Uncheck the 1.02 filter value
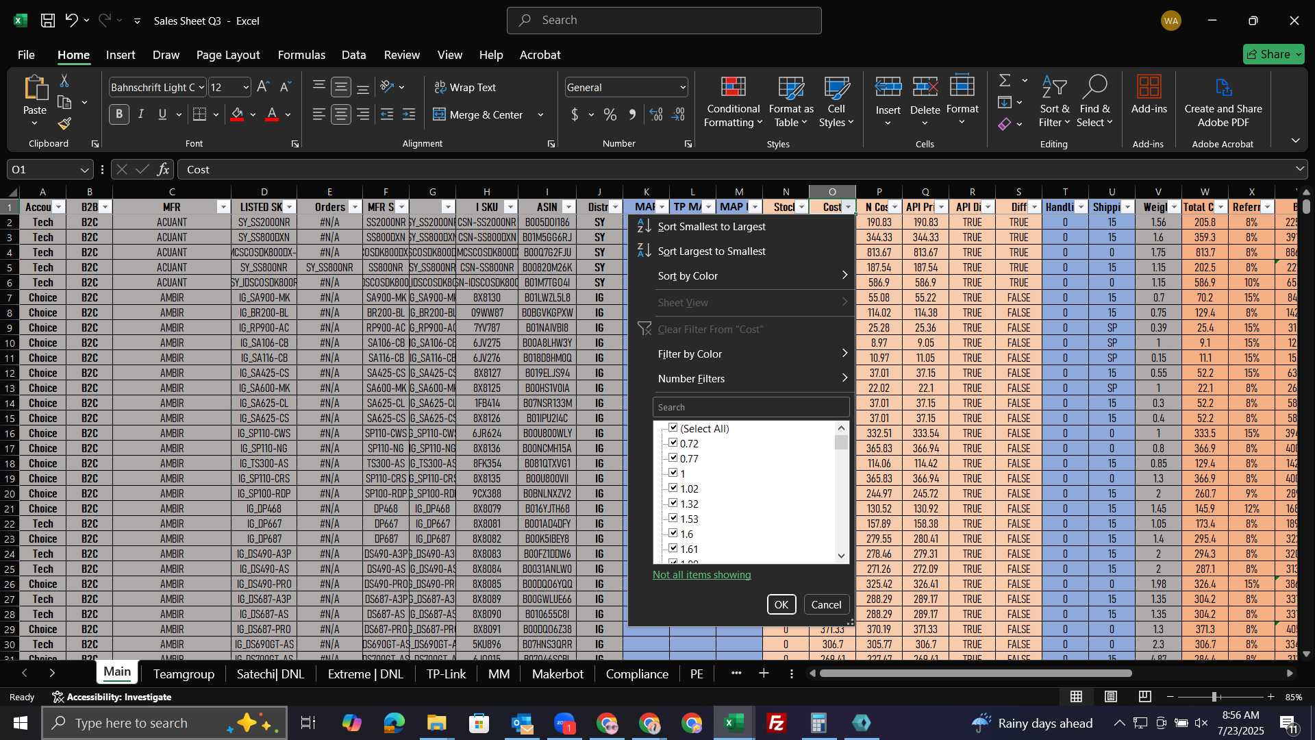Viewport: 1315px width, 740px height. 673,488
